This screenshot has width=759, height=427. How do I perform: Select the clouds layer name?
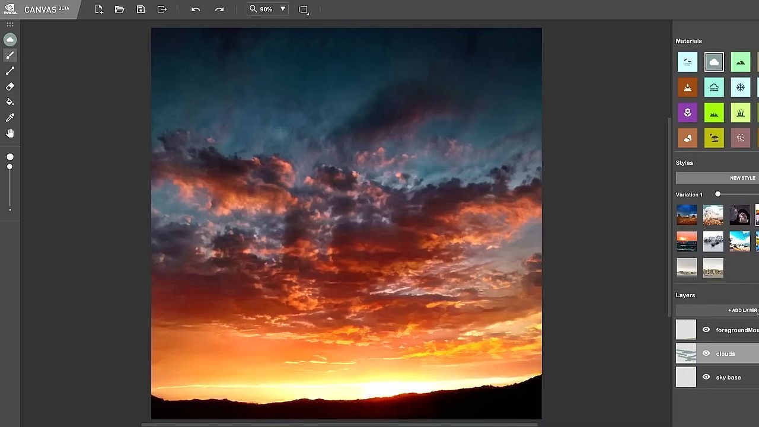coord(725,354)
